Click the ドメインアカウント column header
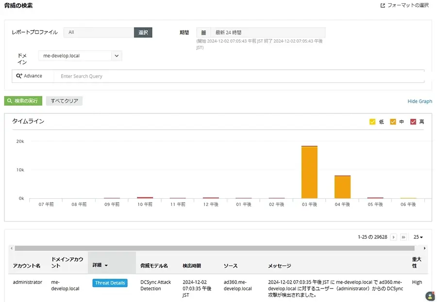The width and height of the screenshot is (437, 302). click(x=67, y=262)
